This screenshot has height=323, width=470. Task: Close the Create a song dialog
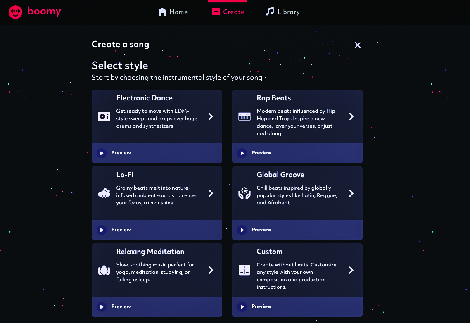[357, 45]
